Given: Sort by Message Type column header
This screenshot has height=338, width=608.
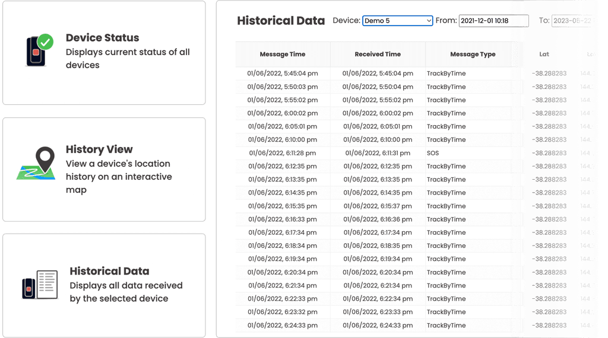Looking at the screenshot, I should tap(473, 54).
